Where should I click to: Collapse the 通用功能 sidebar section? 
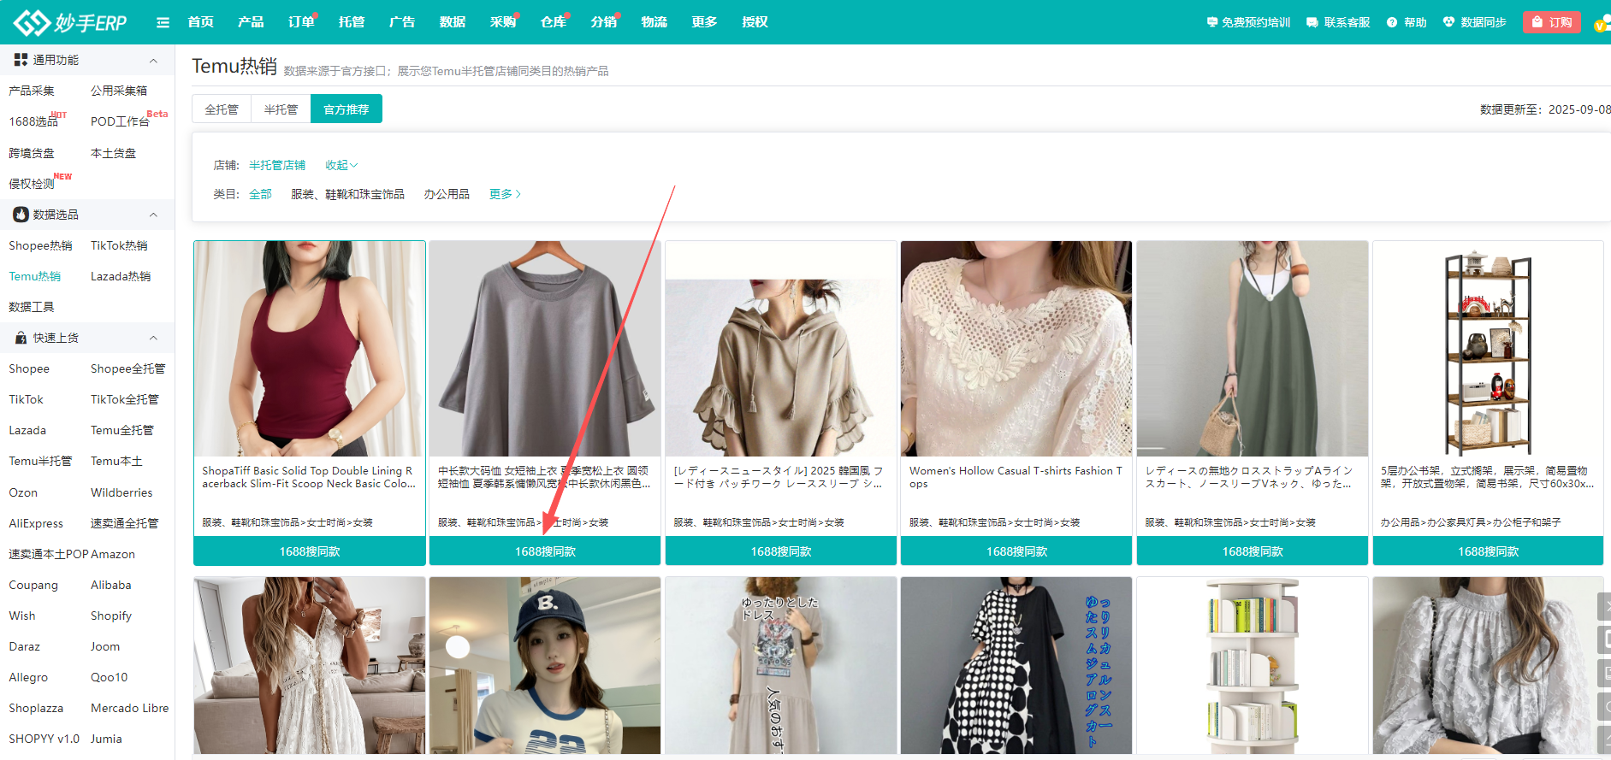[153, 60]
